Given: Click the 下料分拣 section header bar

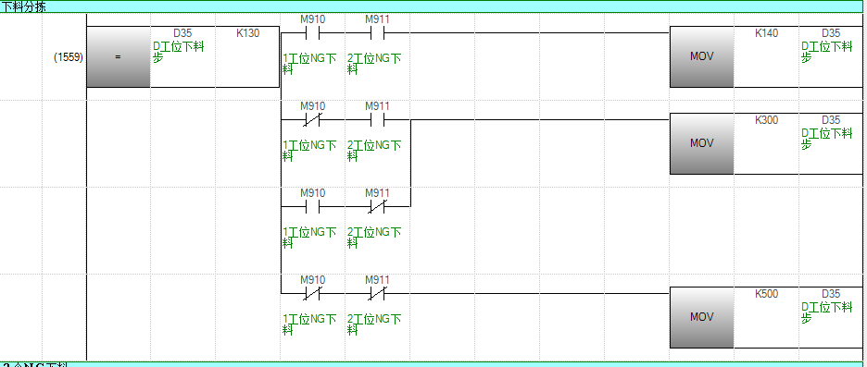Looking at the screenshot, I should coord(433,6).
